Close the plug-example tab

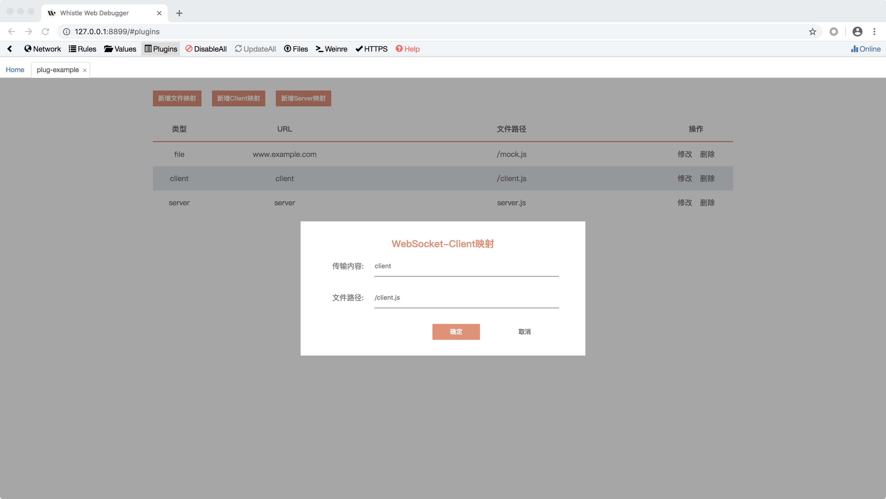click(85, 70)
